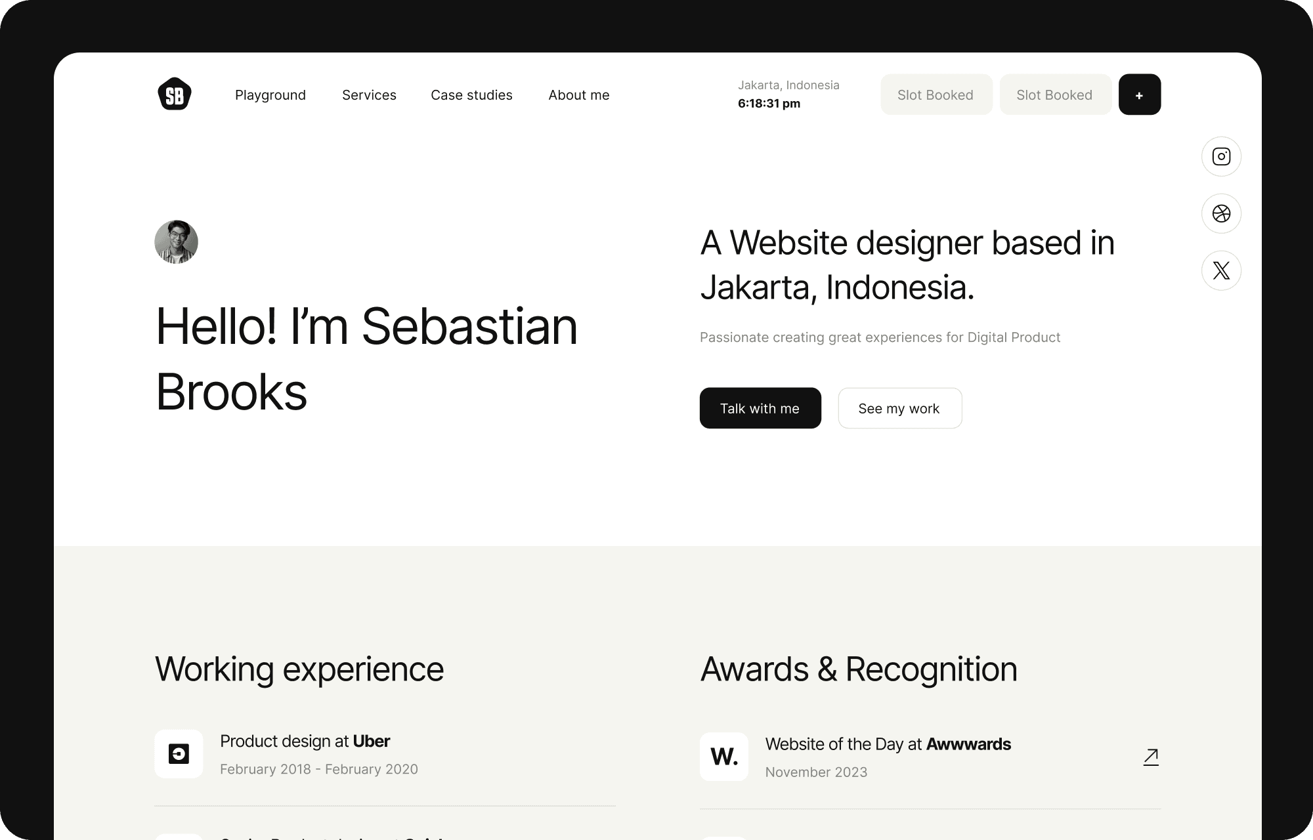
Task: Open the Instagram profile icon
Action: [x=1221, y=156]
